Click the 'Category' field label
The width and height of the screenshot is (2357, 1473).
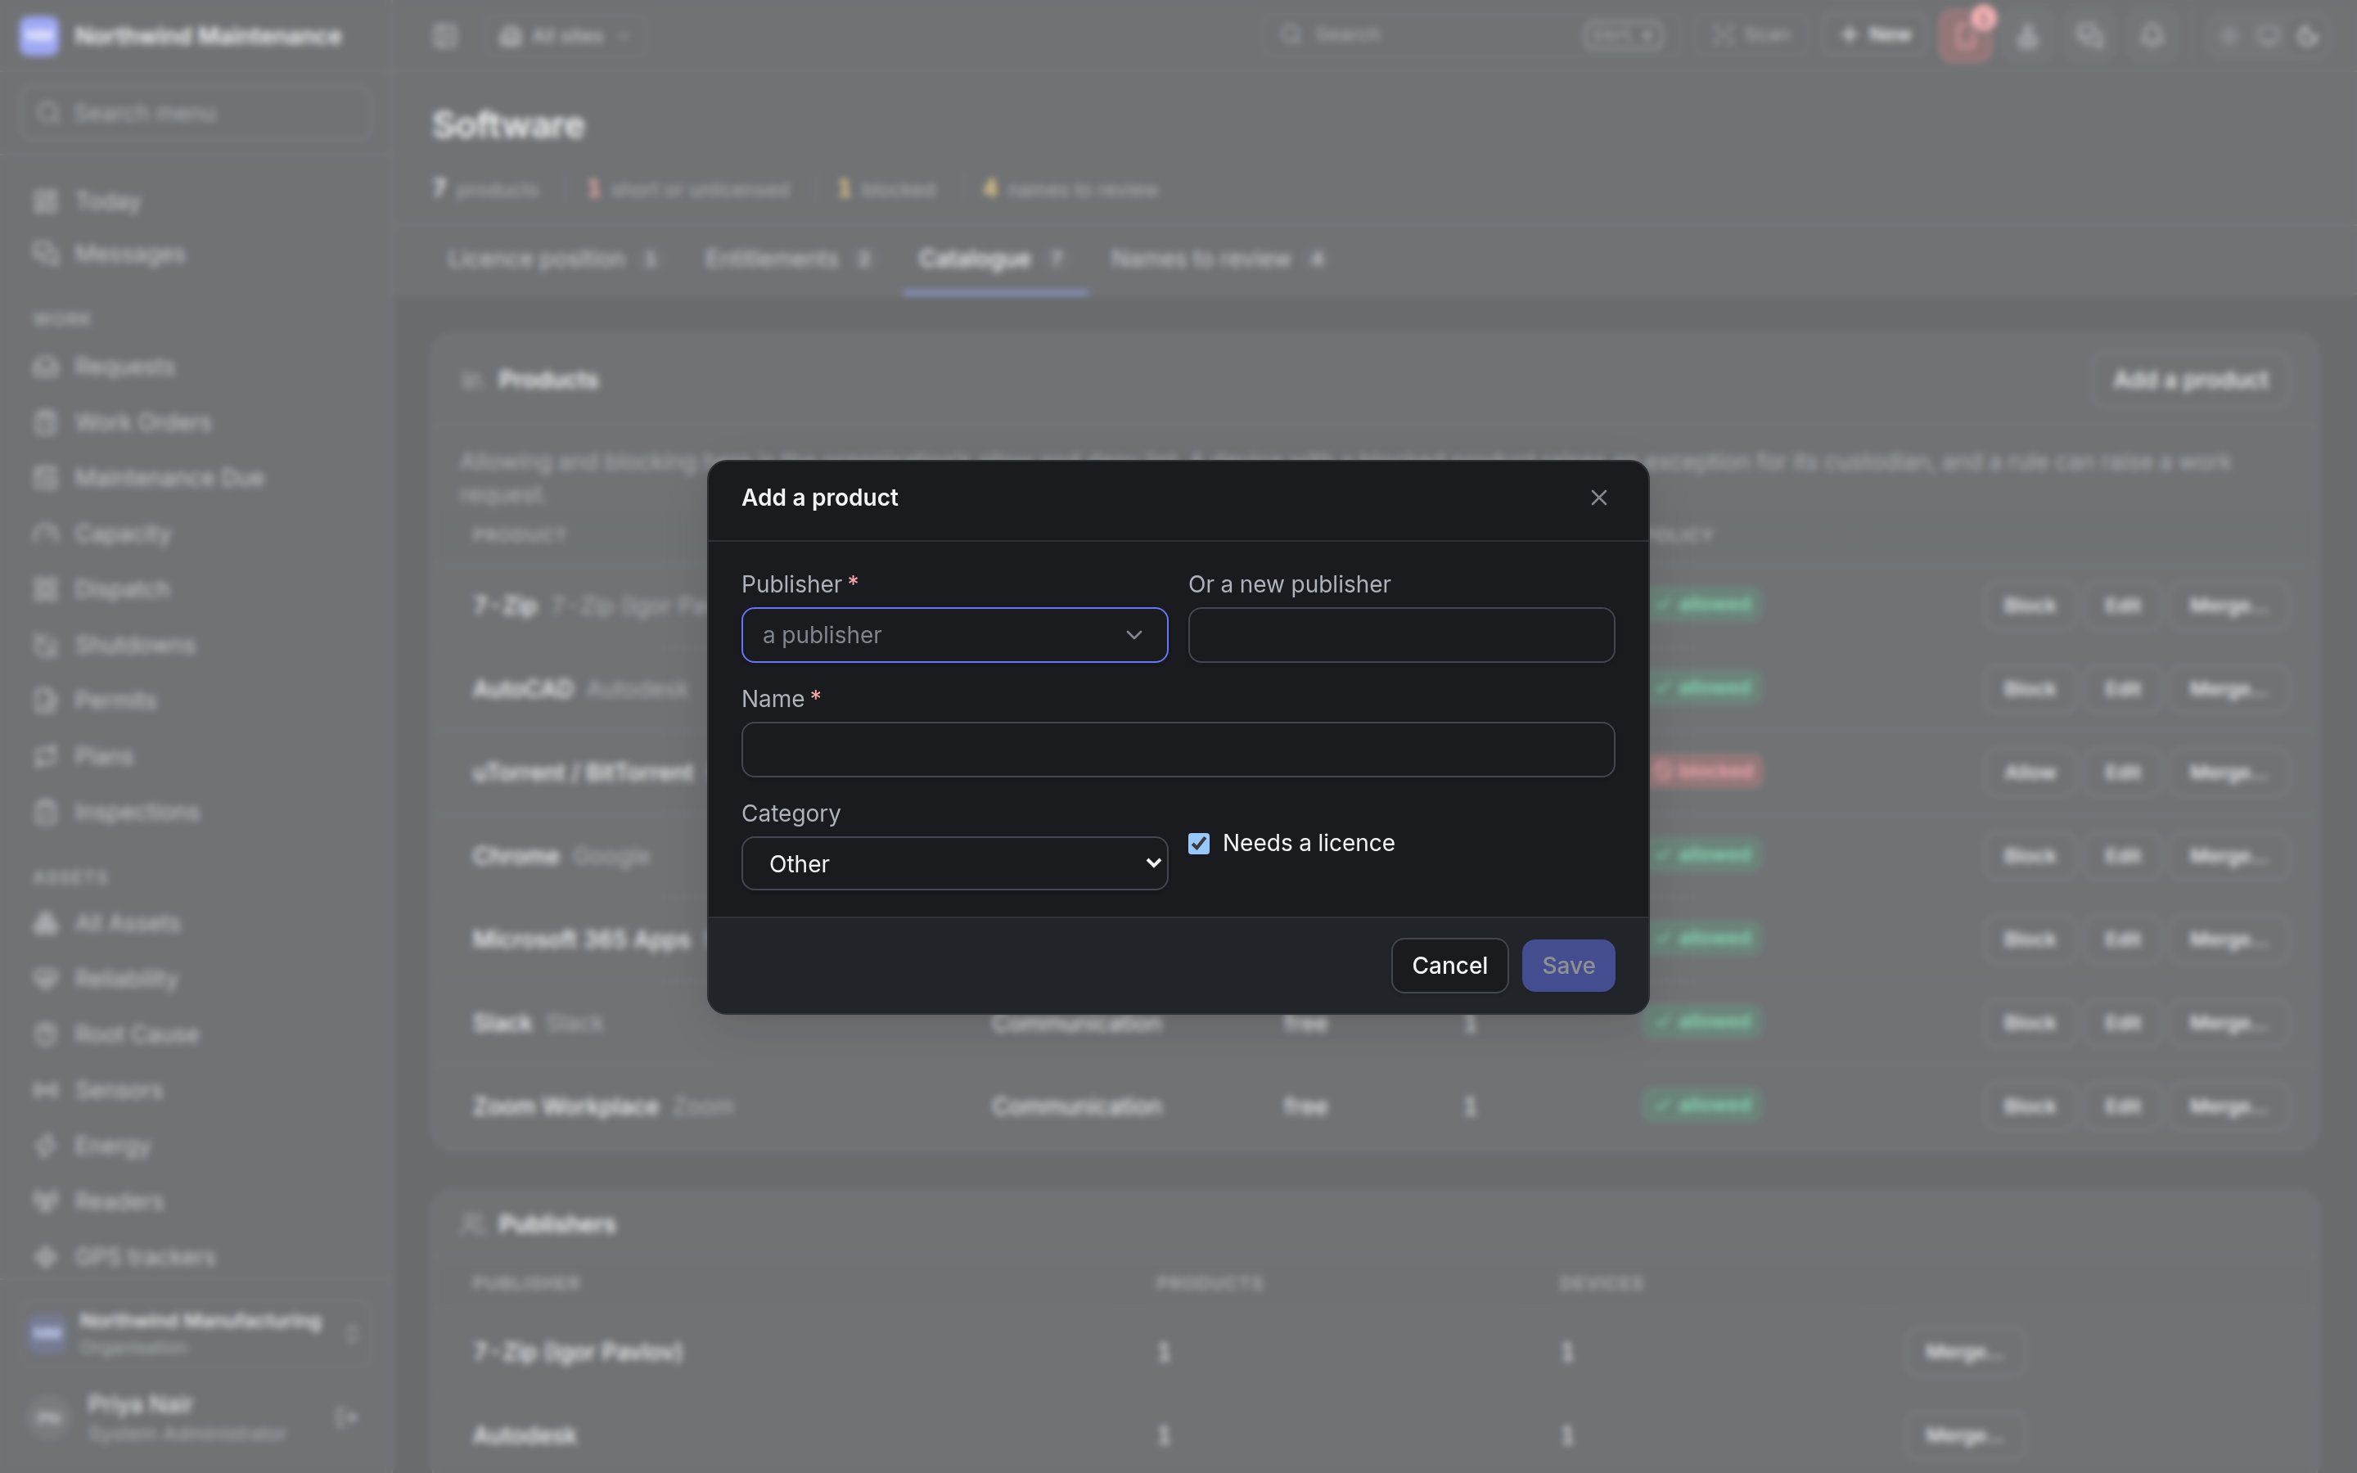pyautogui.click(x=791, y=813)
